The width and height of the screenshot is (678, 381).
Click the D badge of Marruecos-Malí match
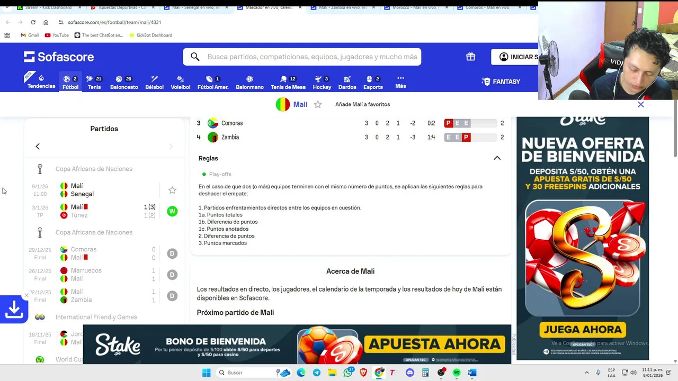(172, 275)
